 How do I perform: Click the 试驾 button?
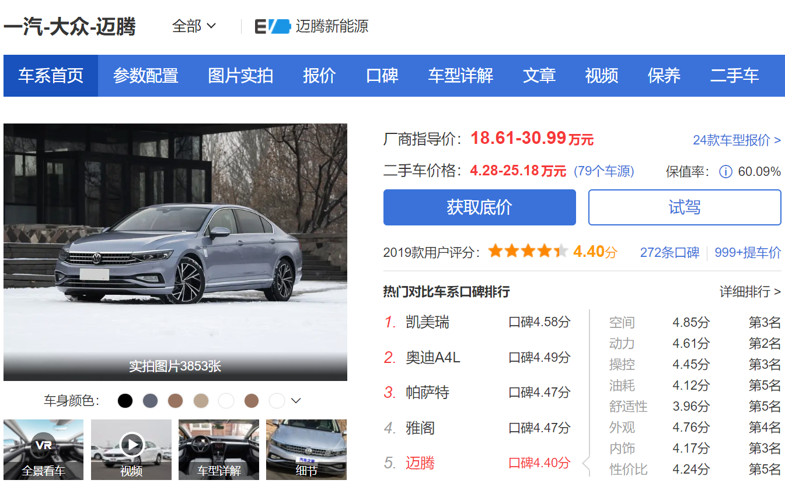pyautogui.click(x=685, y=207)
